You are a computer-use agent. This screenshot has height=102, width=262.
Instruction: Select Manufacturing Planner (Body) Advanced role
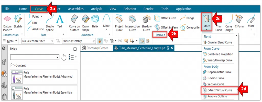pyautogui.click(x=44, y=77)
